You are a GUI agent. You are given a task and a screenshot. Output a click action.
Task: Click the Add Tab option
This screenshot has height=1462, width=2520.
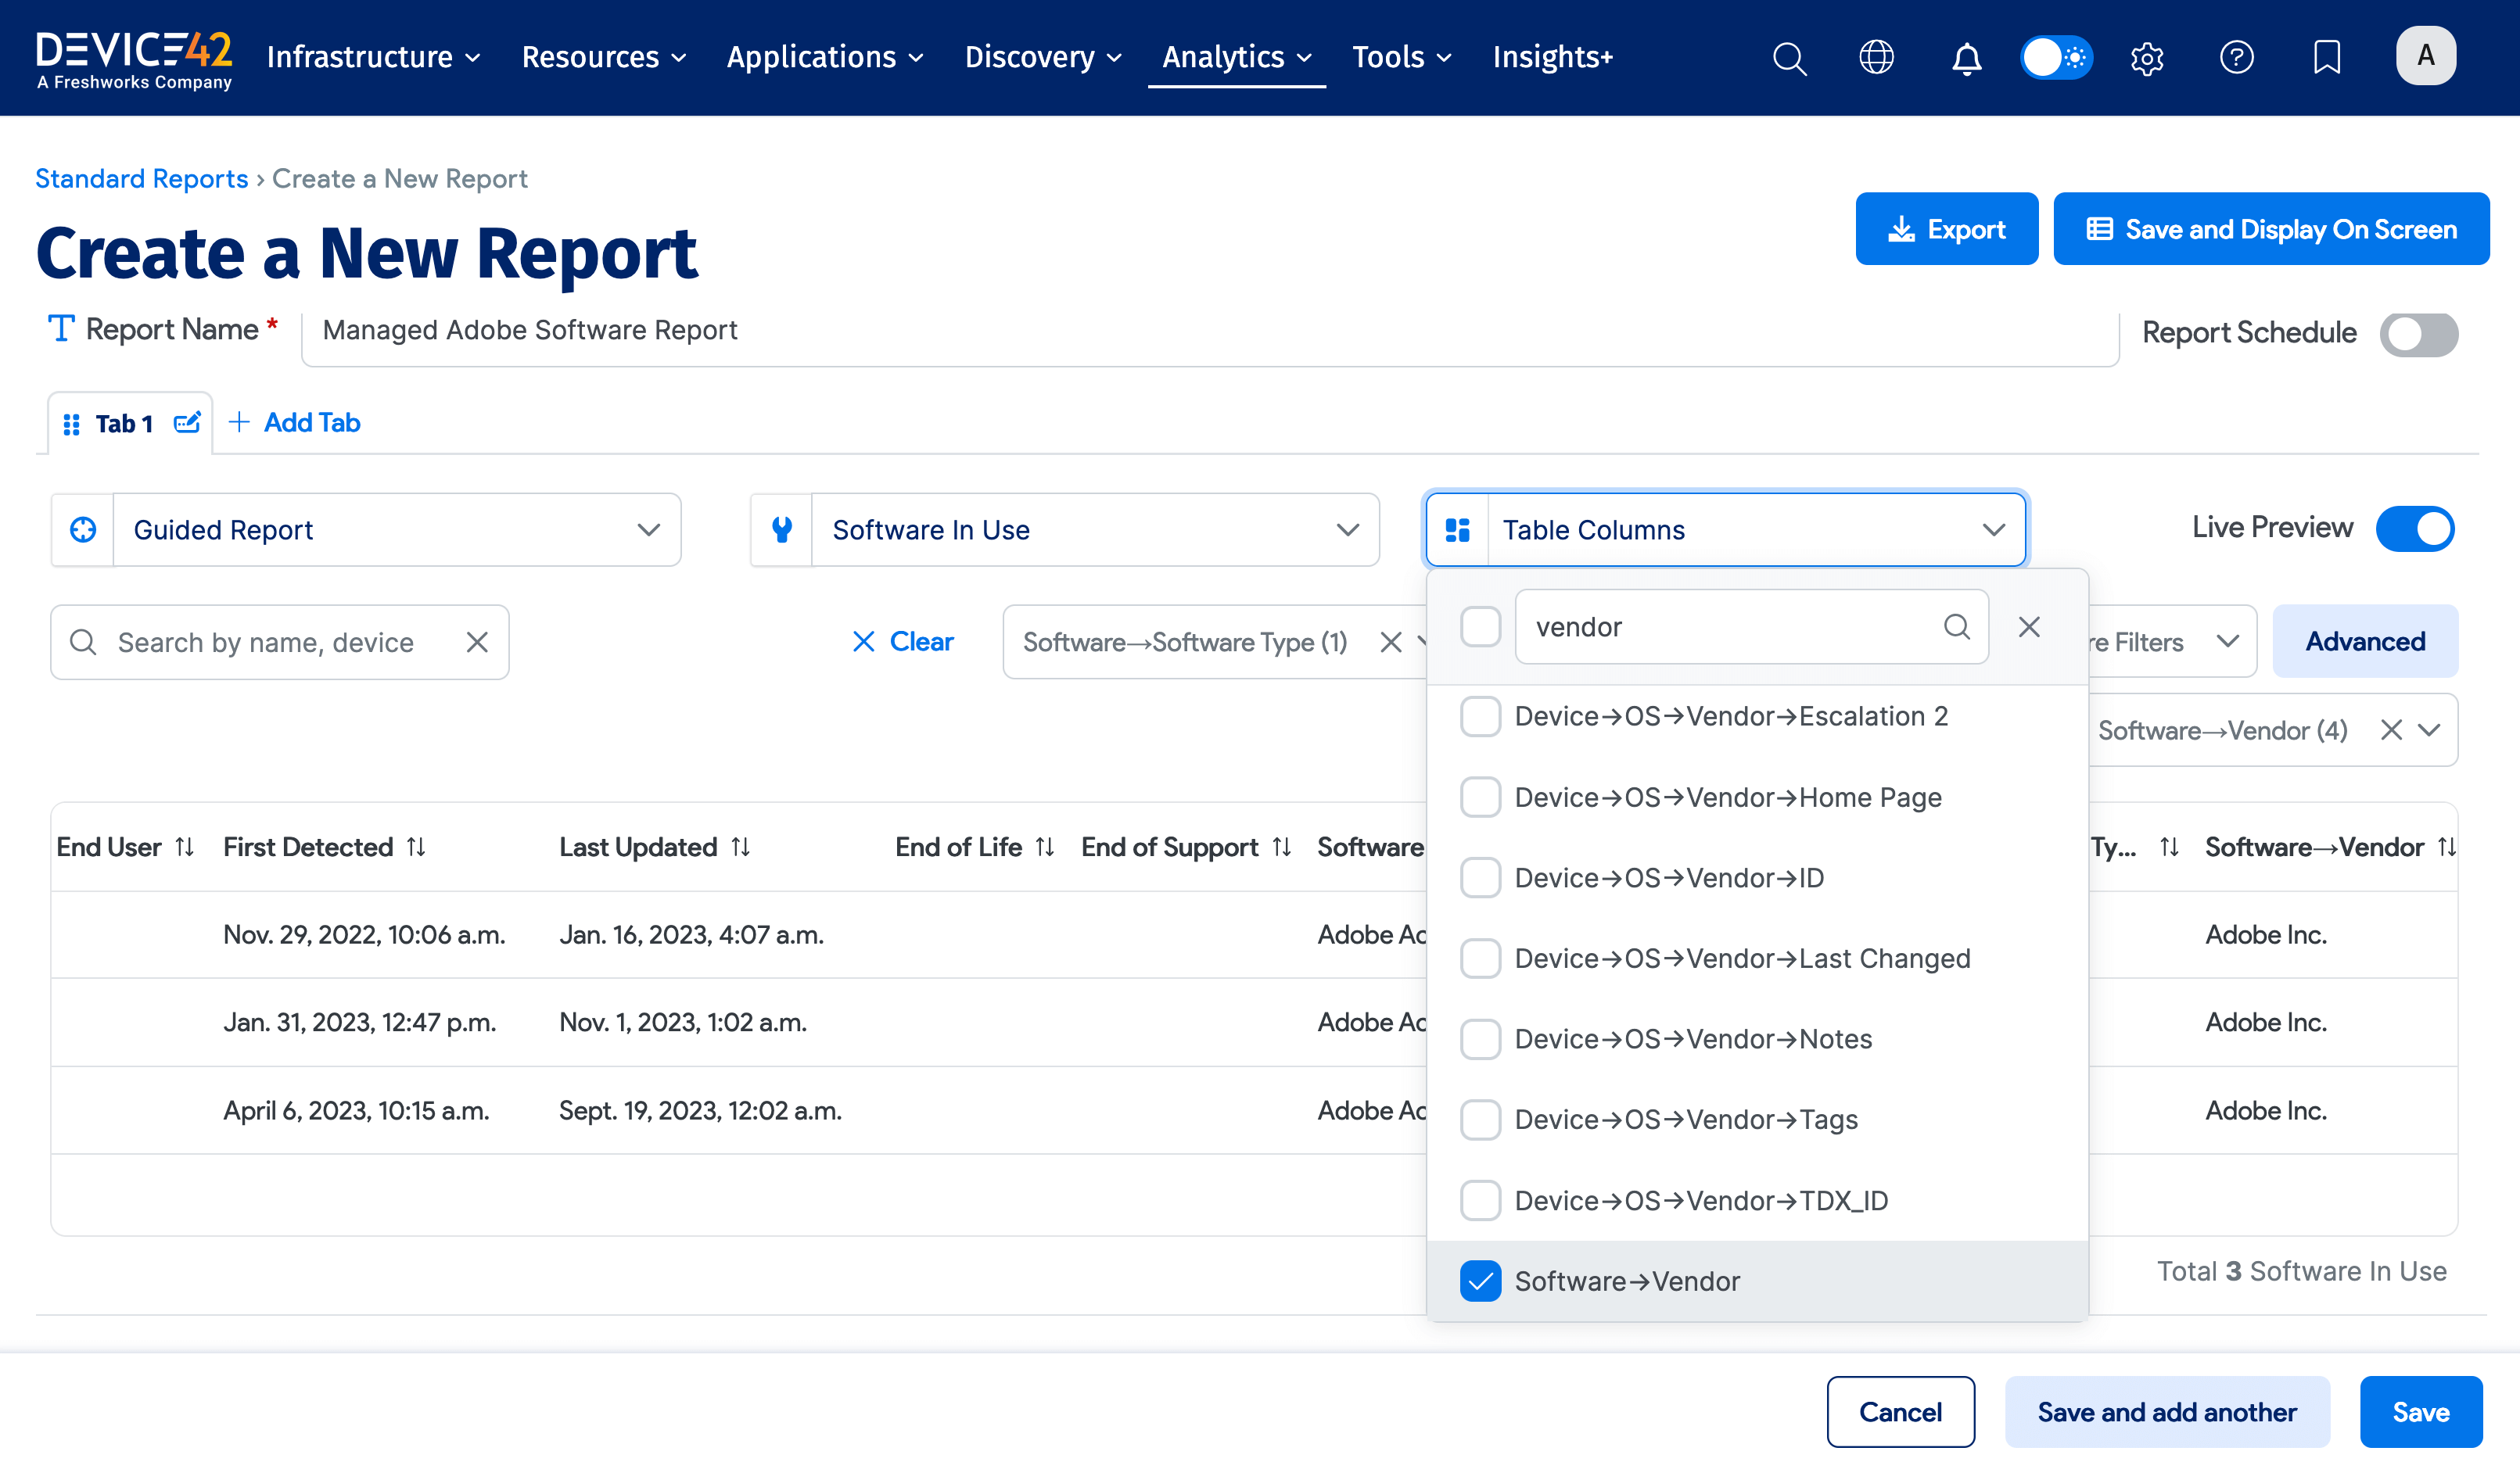(x=295, y=423)
